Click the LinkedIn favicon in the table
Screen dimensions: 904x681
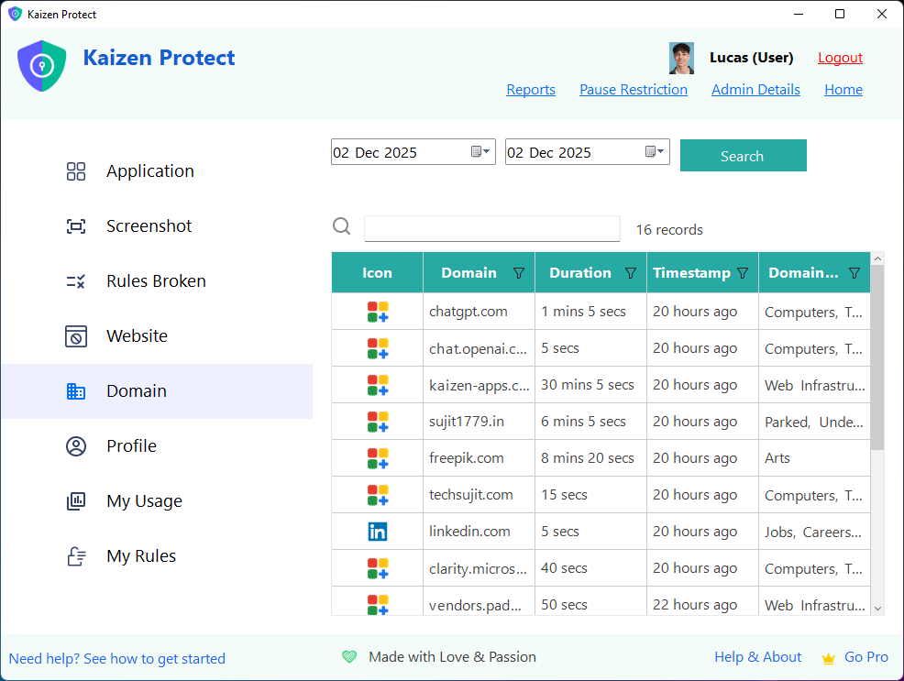[377, 531]
